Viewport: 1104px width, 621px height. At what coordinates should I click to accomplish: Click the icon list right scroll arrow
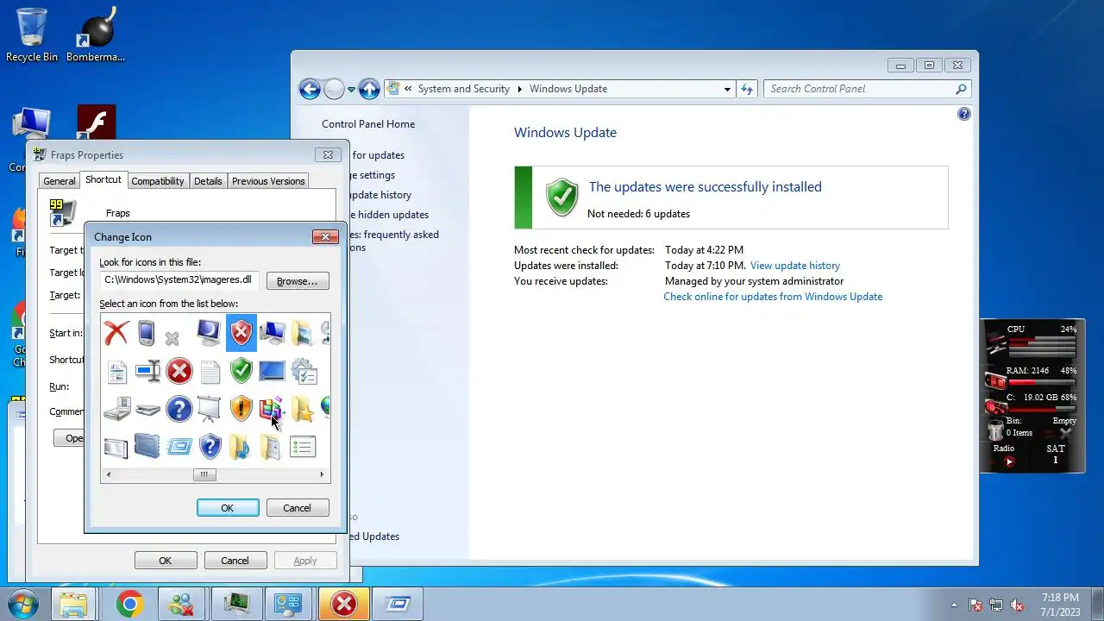point(323,474)
